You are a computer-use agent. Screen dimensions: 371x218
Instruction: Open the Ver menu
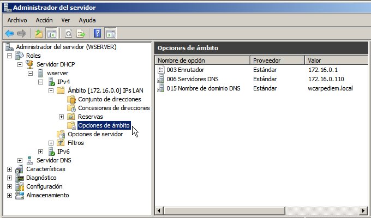[x=65, y=20]
